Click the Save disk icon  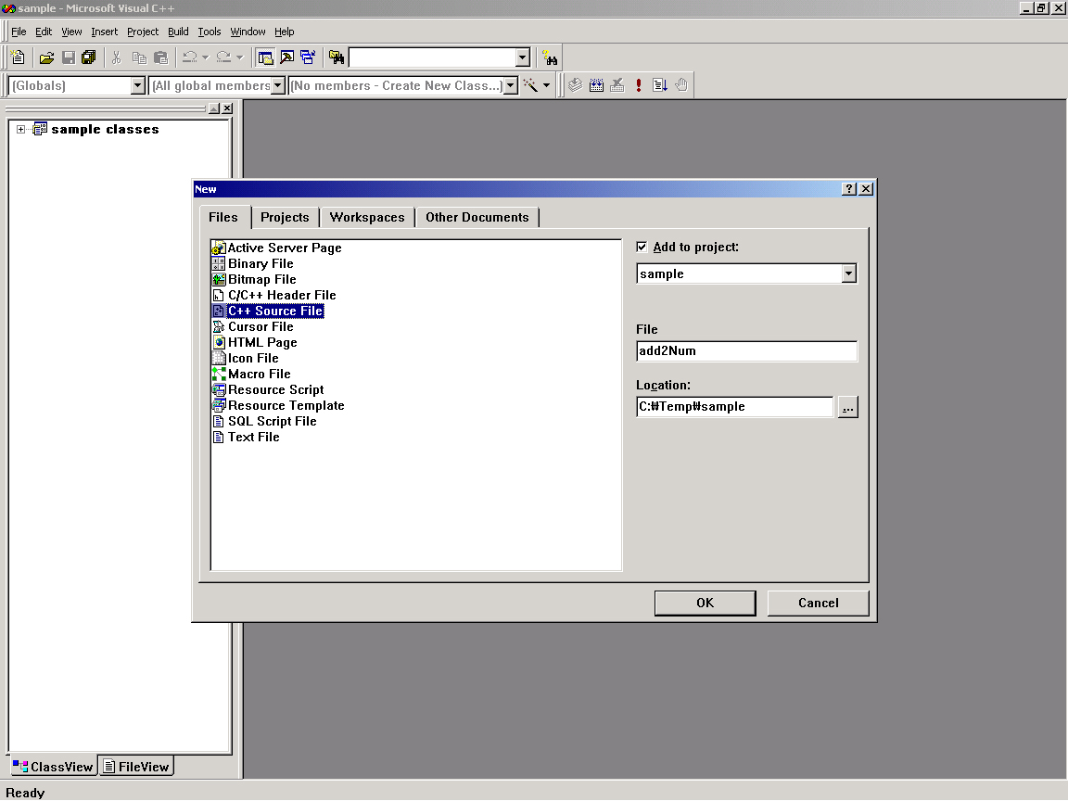(x=68, y=57)
